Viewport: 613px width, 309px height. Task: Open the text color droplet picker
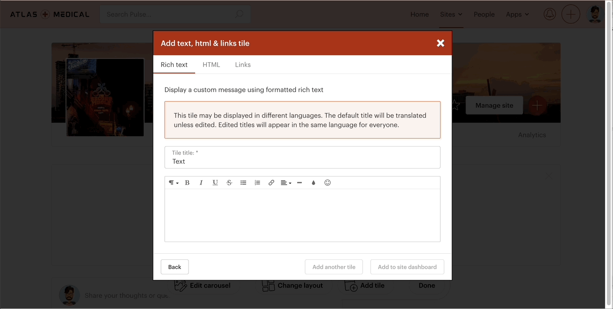point(314,183)
